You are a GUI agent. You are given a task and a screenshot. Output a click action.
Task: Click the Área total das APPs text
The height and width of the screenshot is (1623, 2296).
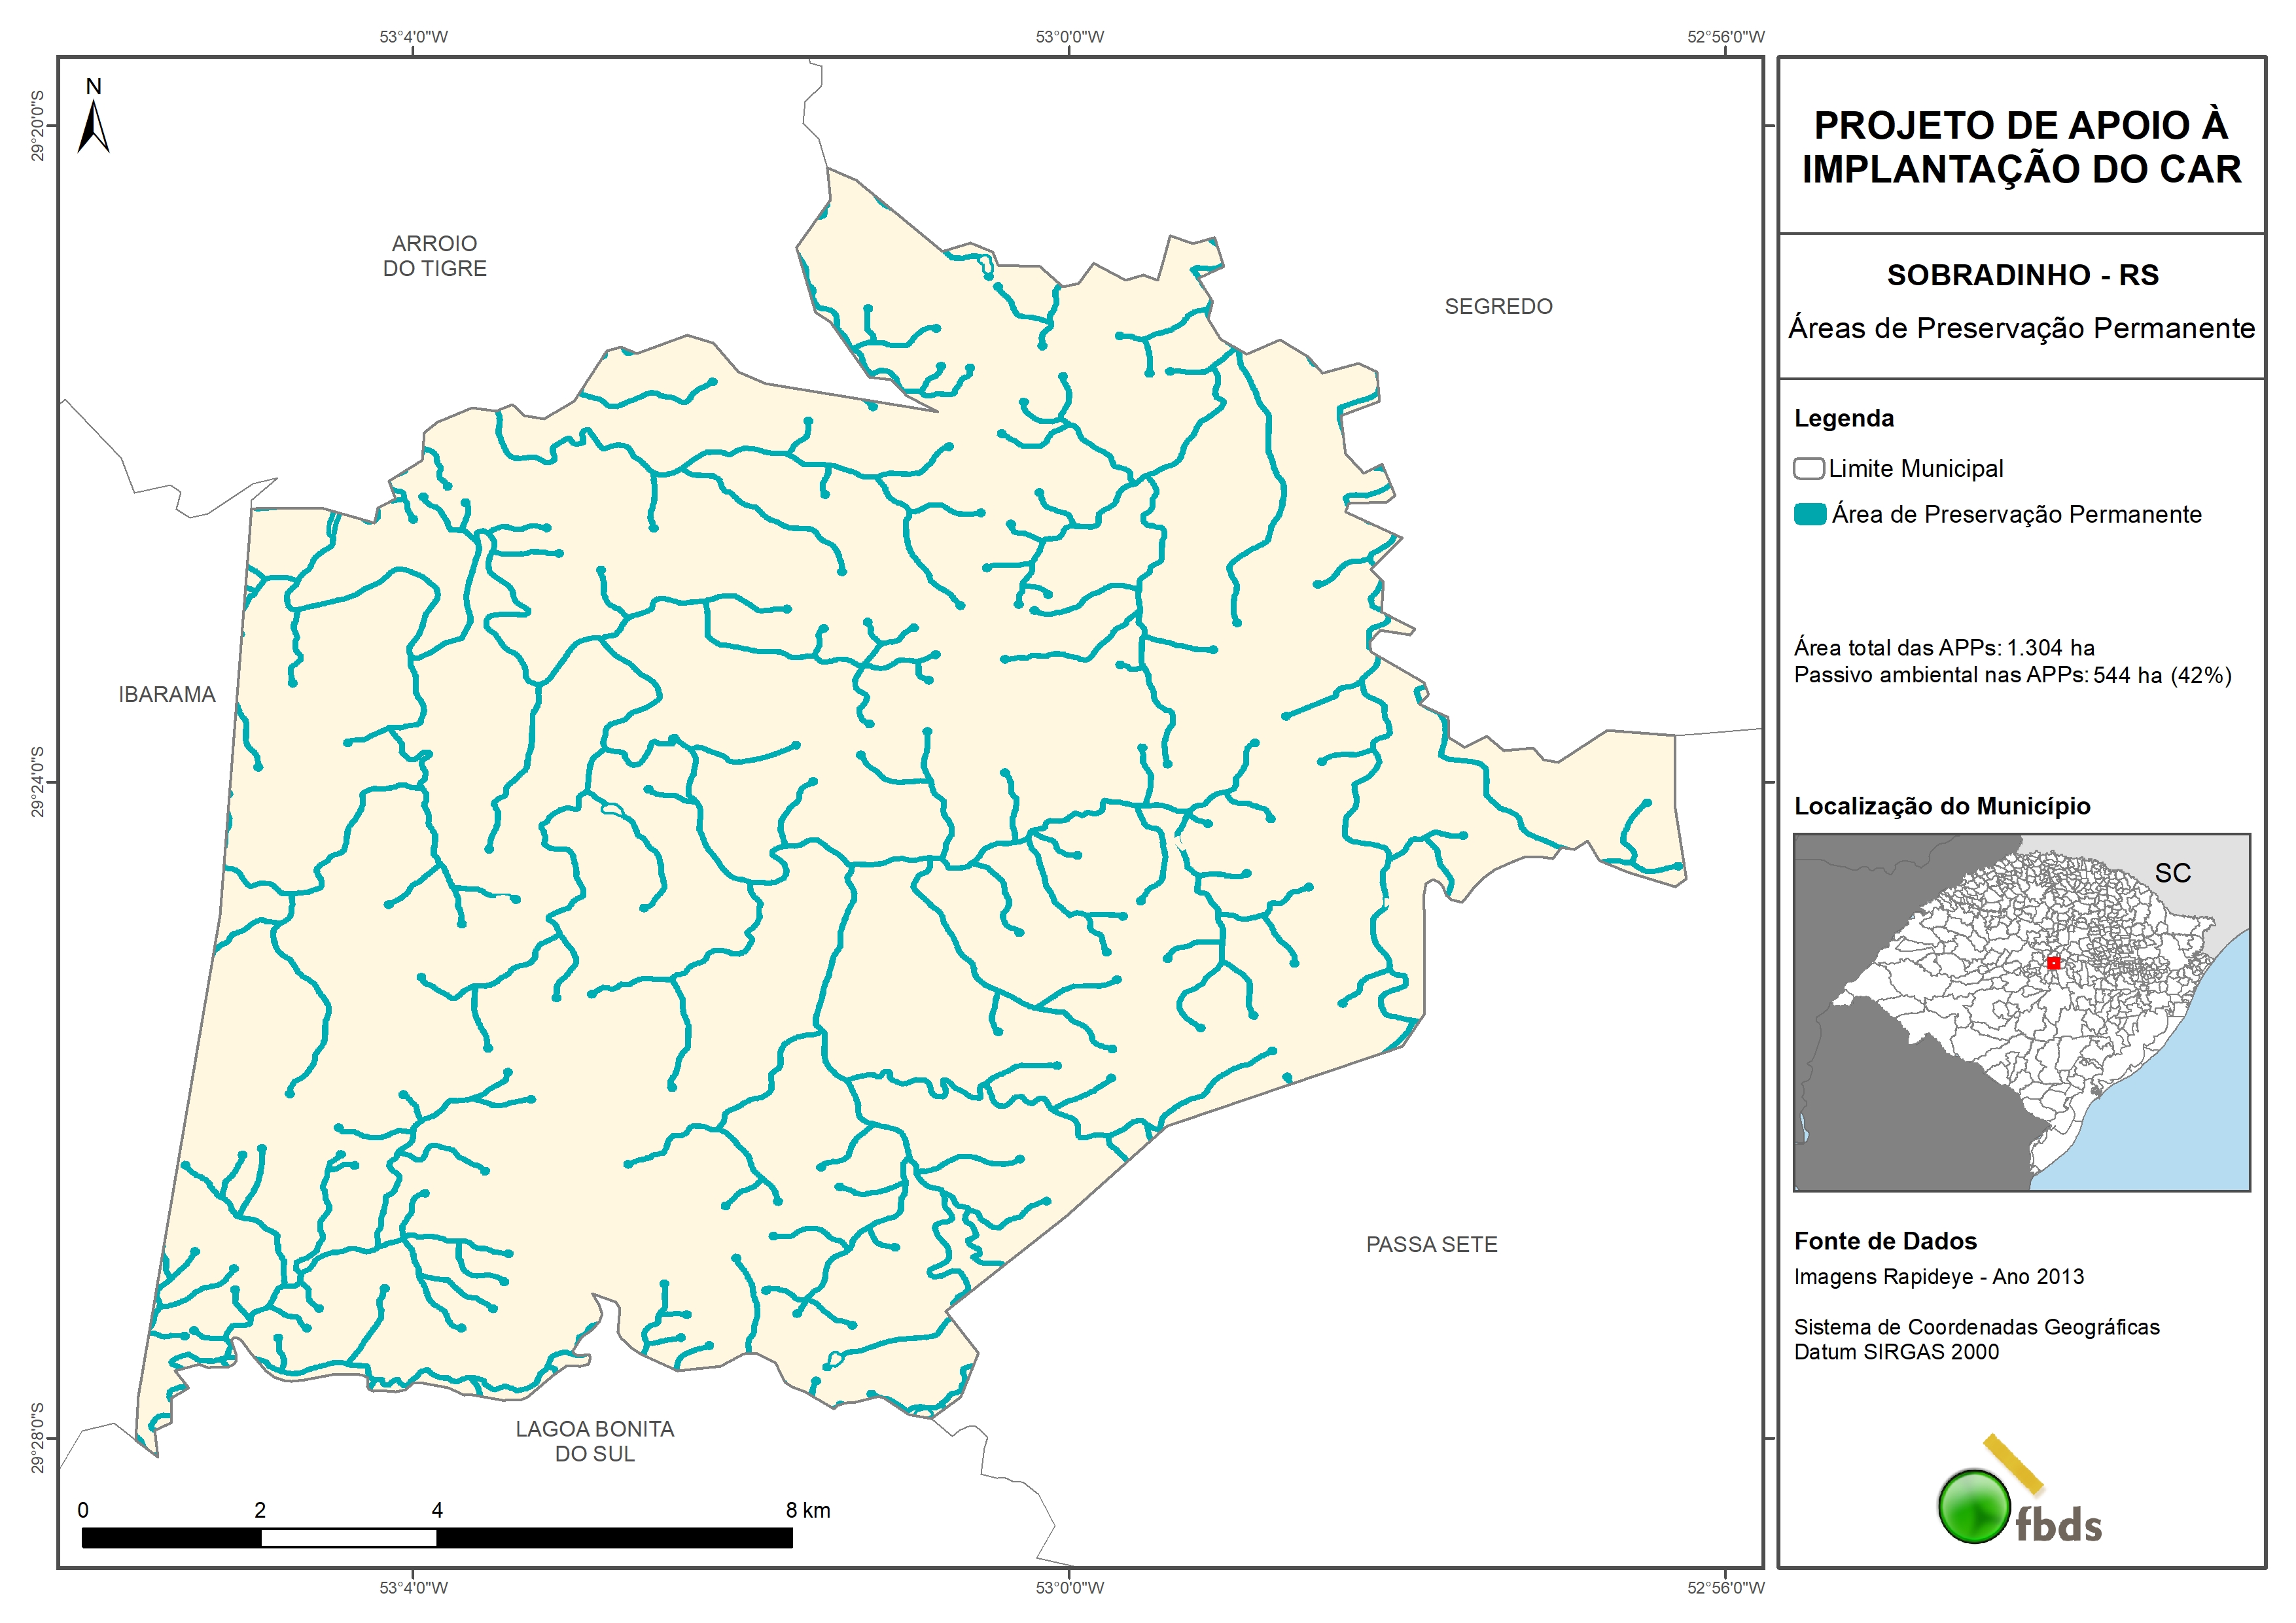pyautogui.click(x=1943, y=647)
